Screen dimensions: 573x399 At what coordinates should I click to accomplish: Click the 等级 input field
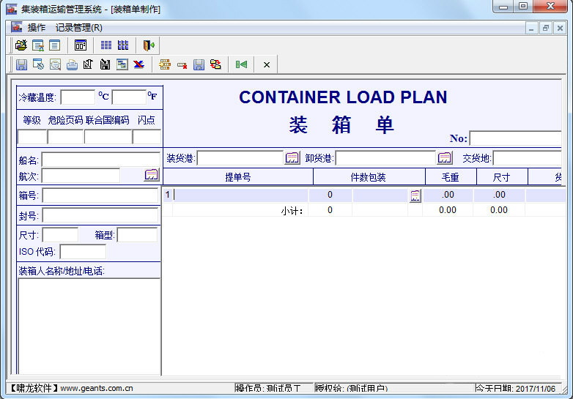32,137
